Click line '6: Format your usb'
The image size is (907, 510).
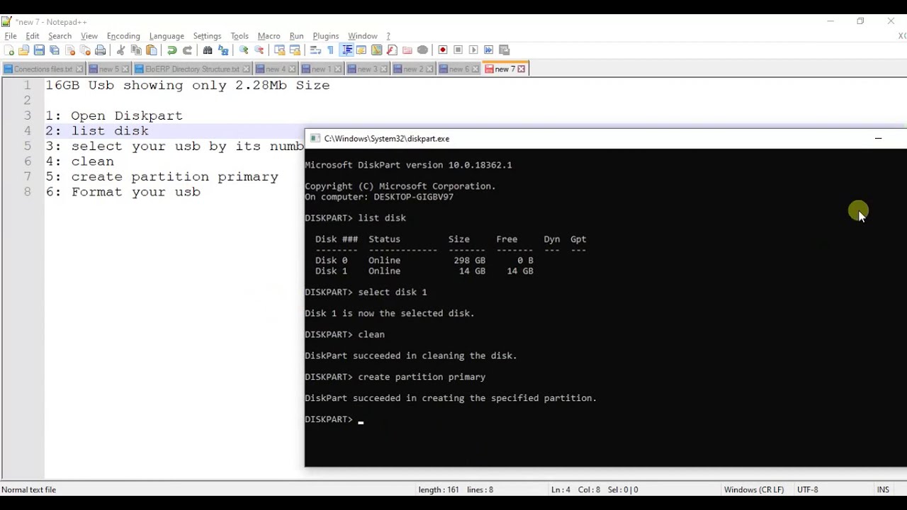tap(123, 192)
